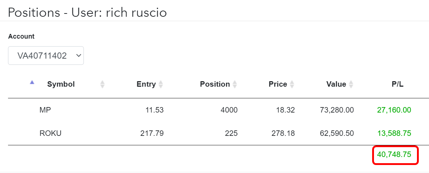The height and width of the screenshot is (173, 429).
Task: Click the sort arrows beside Position
Action: coord(235,84)
